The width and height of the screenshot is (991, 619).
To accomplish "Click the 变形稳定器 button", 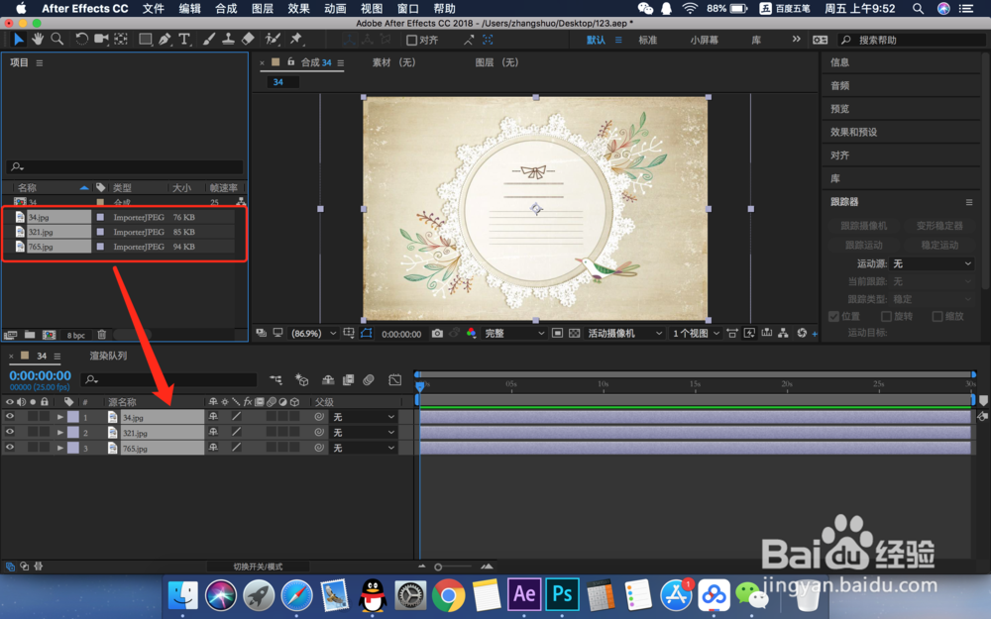I will (x=939, y=226).
